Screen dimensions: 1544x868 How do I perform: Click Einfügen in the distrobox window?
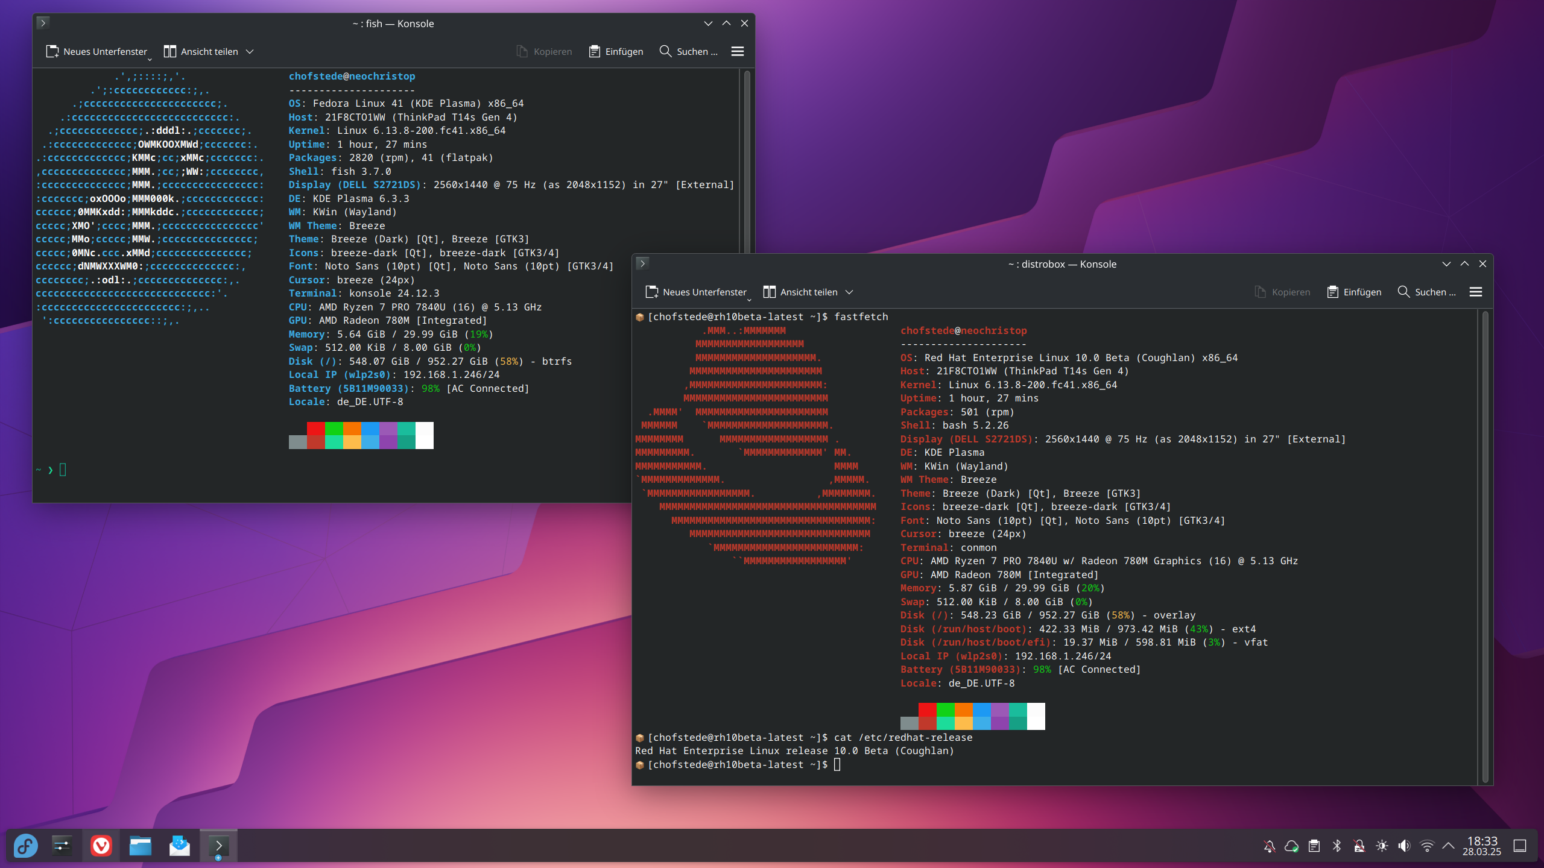1354,292
